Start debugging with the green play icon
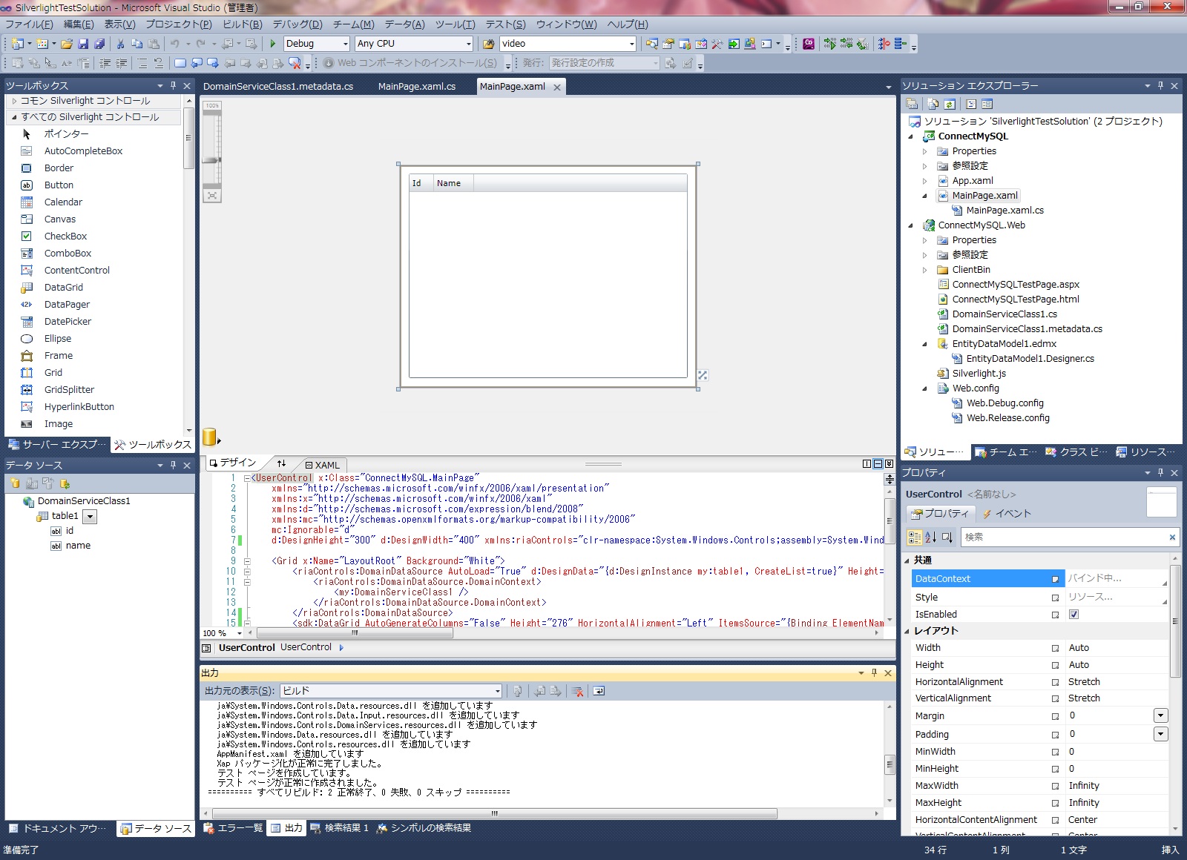1187x860 pixels. [x=273, y=44]
